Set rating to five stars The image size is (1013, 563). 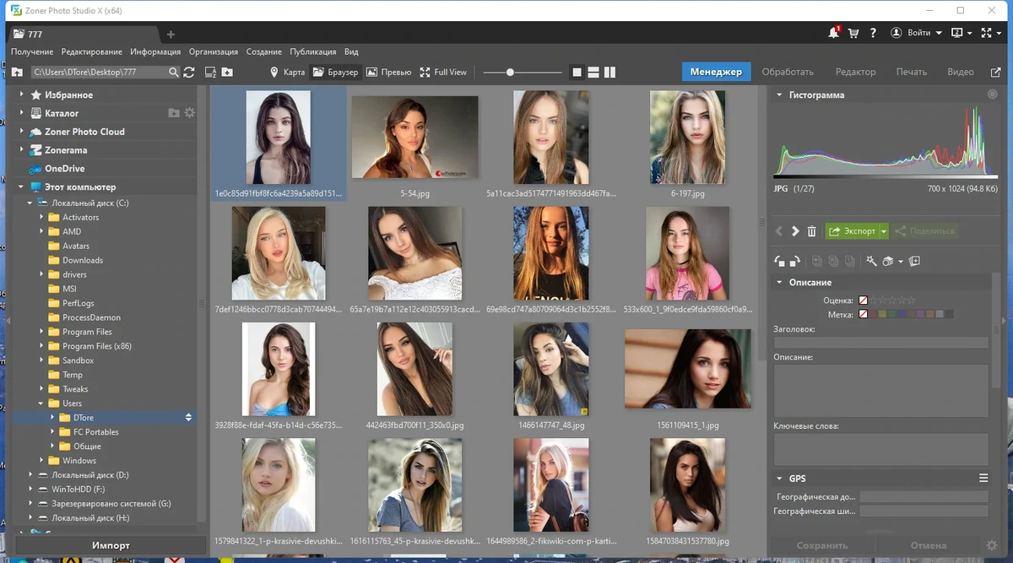pyautogui.click(x=911, y=300)
